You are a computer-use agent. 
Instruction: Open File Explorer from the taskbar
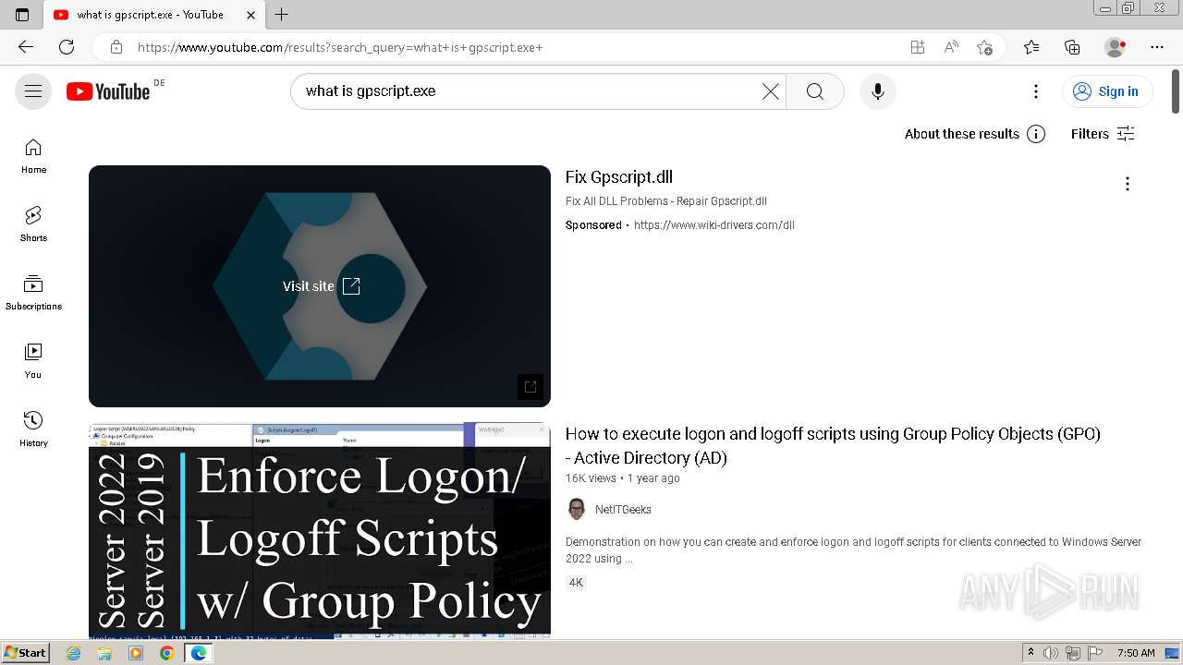104,653
